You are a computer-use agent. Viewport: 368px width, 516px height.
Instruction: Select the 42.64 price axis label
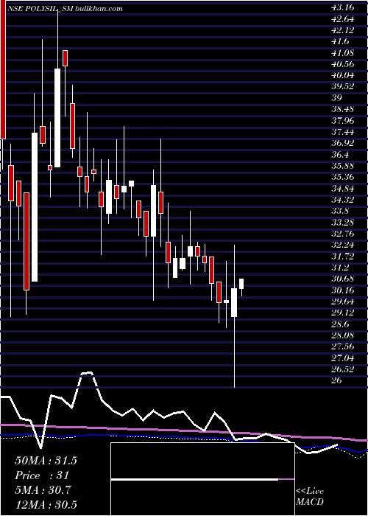coord(344,18)
